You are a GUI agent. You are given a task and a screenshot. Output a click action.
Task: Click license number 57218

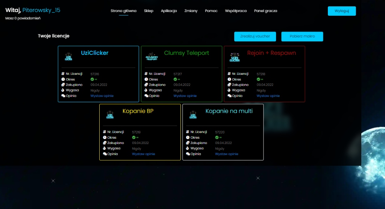[261, 74]
